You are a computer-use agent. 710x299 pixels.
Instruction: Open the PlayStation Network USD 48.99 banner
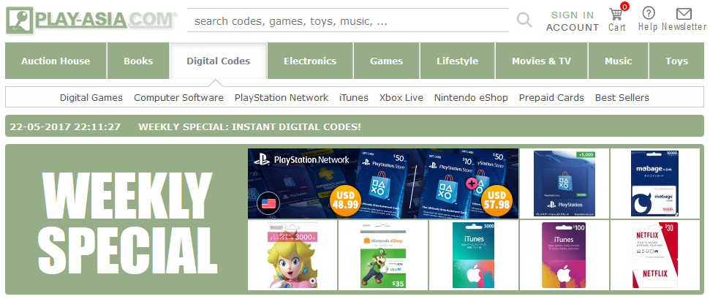(383, 183)
